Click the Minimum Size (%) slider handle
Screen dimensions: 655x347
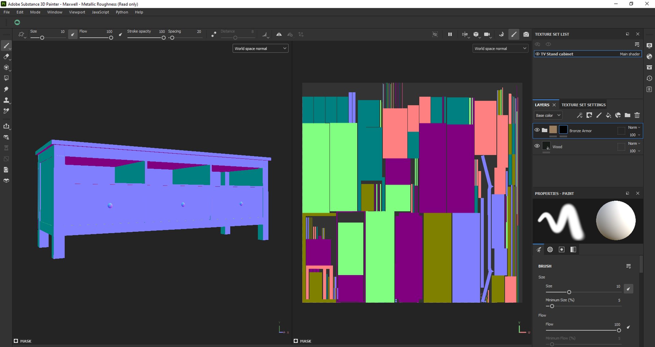(552, 306)
